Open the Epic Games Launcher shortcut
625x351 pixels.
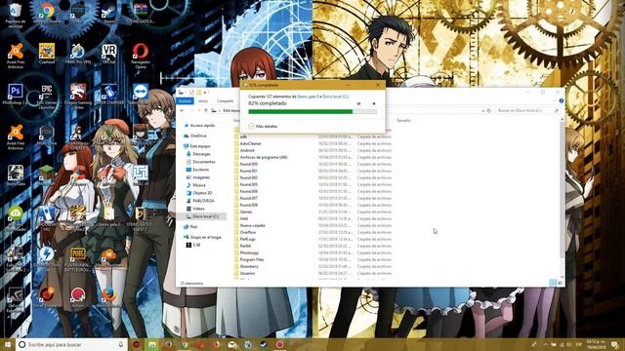point(47,97)
